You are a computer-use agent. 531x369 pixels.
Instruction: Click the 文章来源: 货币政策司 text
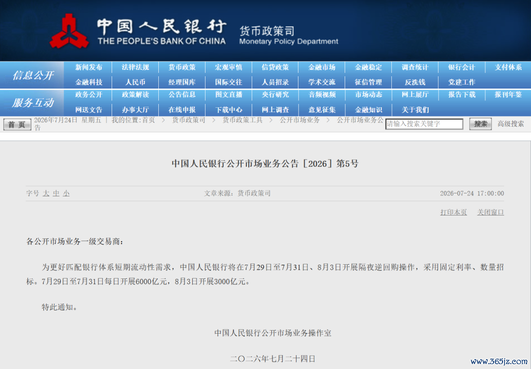click(x=237, y=193)
